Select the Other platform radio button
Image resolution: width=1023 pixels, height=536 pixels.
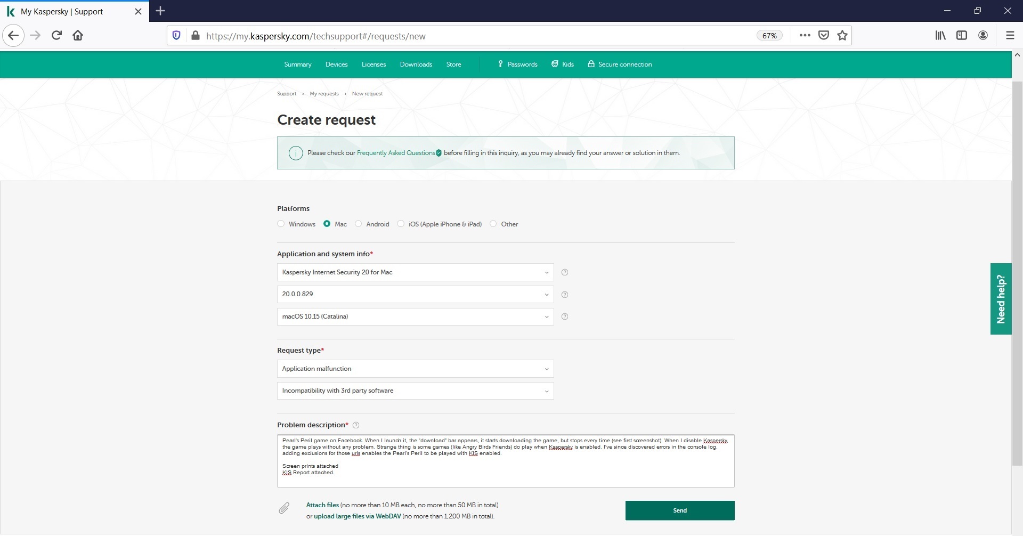(x=493, y=224)
